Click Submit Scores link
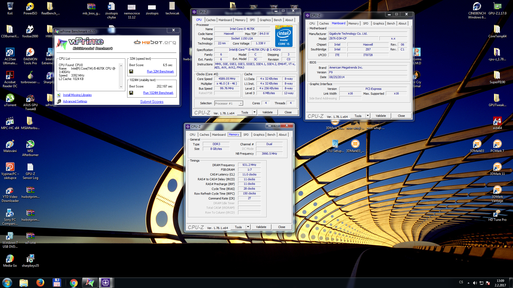 pos(152,102)
